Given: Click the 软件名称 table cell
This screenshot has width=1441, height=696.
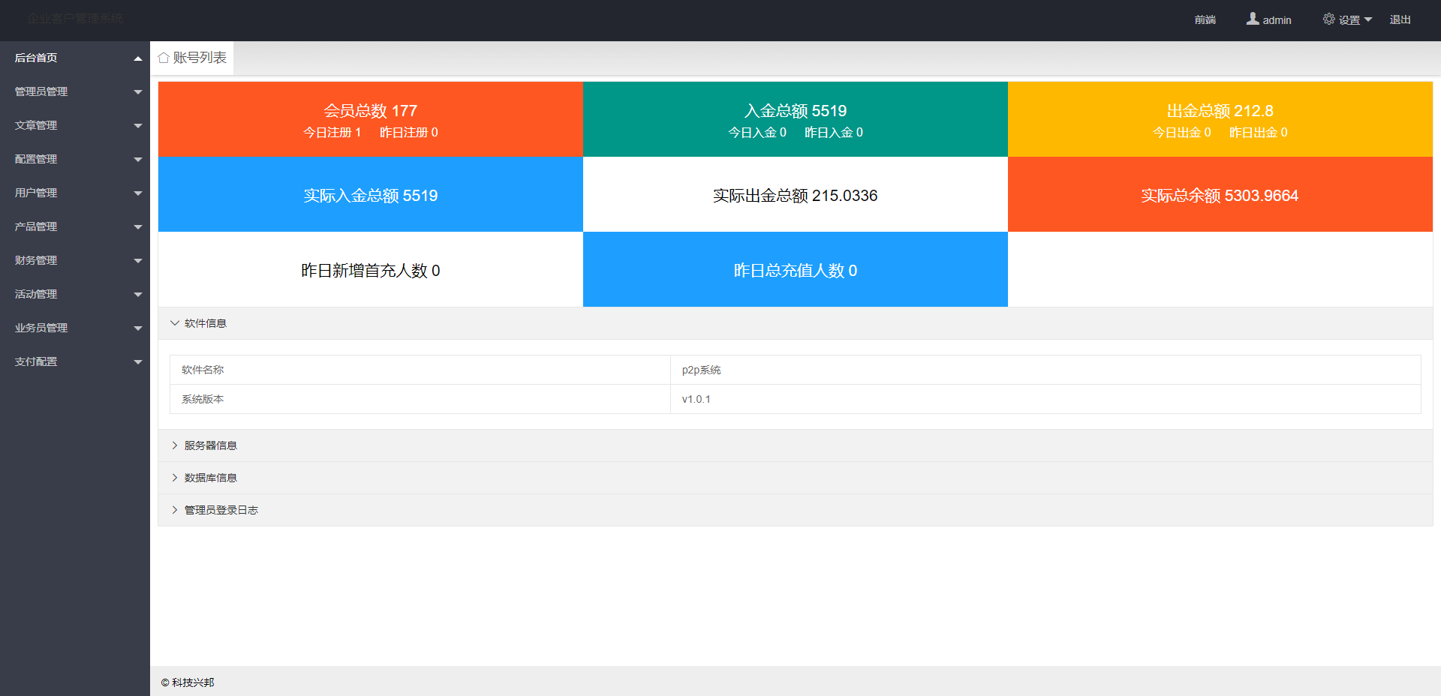Looking at the screenshot, I should click(x=420, y=370).
